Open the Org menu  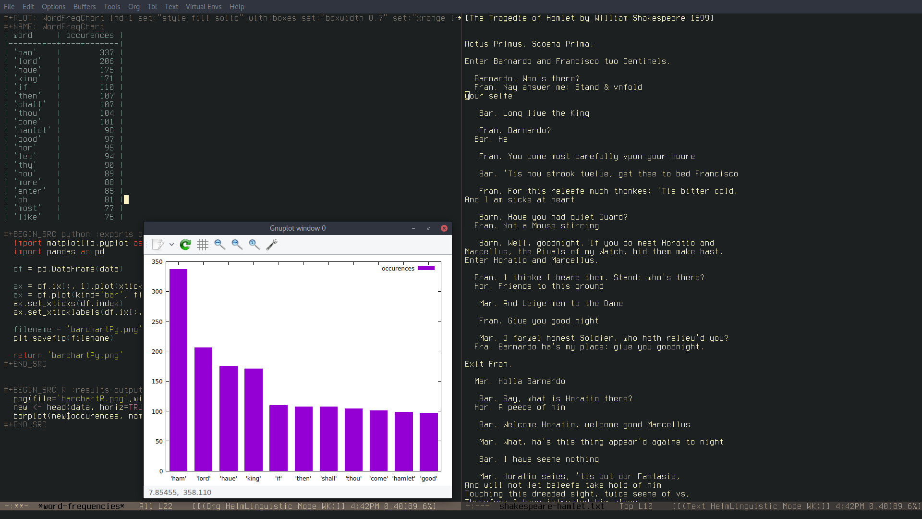coord(134,7)
